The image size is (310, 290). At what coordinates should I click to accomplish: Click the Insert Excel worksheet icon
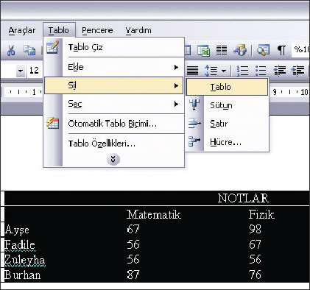203,50
